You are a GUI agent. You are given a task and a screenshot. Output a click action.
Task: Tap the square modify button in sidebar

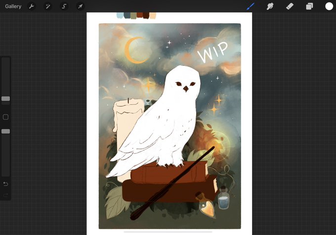(x=6, y=117)
